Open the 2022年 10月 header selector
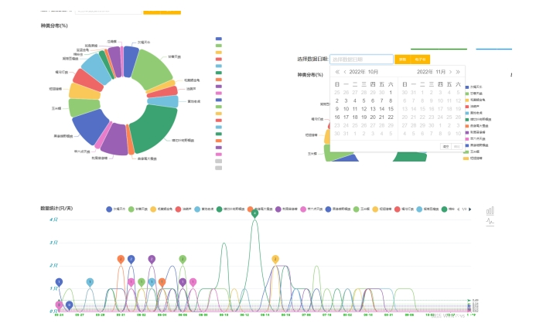536x330 pixels. point(363,71)
